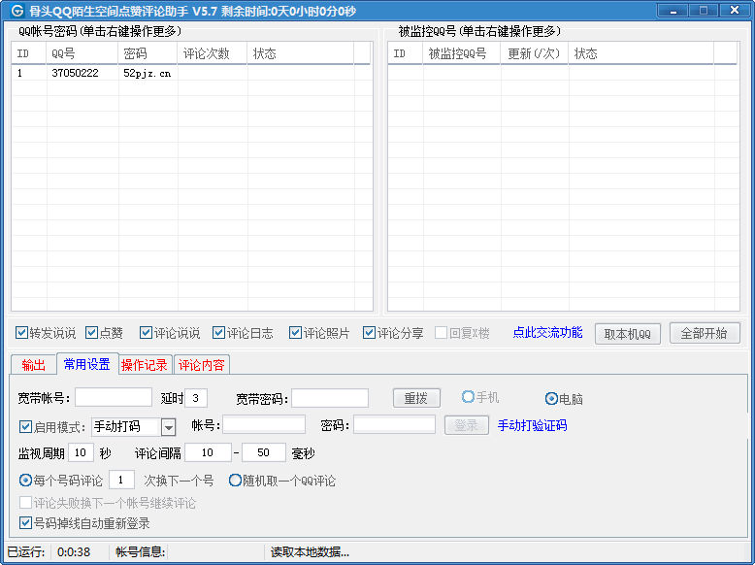Click the 手动打验证码 link
This screenshot has height=565, width=755.
click(x=532, y=425)
